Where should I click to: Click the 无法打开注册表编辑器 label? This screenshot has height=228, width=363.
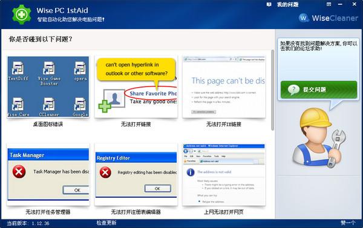[136, 212]
